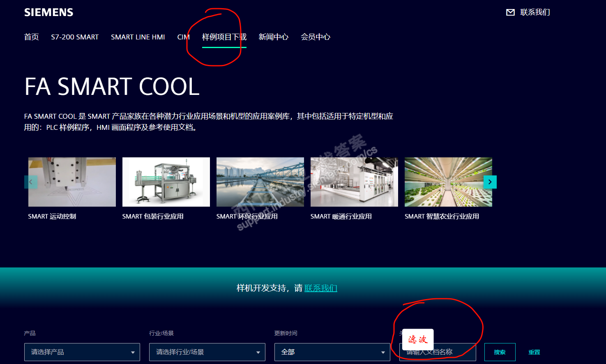Click the envelope contact icon
Screen dimensions: 606x364
pos(510,12)
